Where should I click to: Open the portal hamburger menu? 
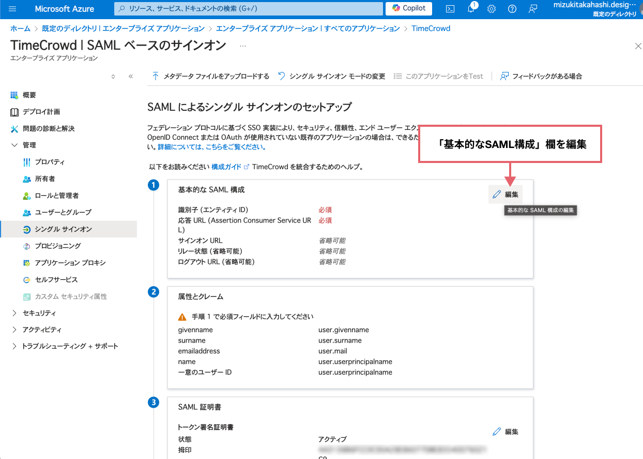pos(12,9)
